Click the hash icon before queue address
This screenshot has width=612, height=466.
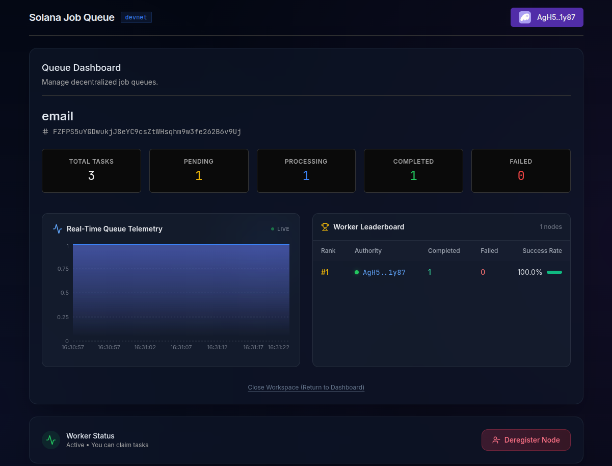click(45, 132)
